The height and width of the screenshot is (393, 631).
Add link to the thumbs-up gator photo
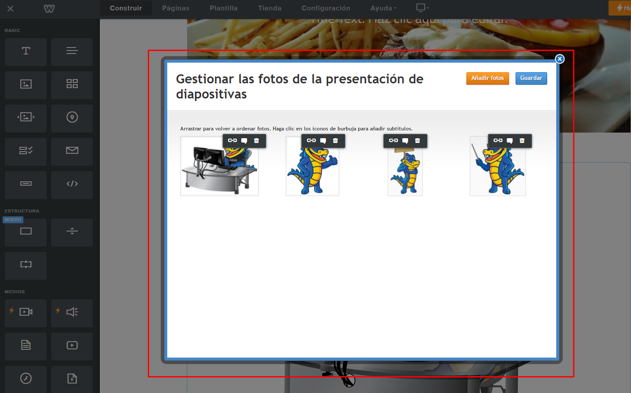(x=312, y=141)
